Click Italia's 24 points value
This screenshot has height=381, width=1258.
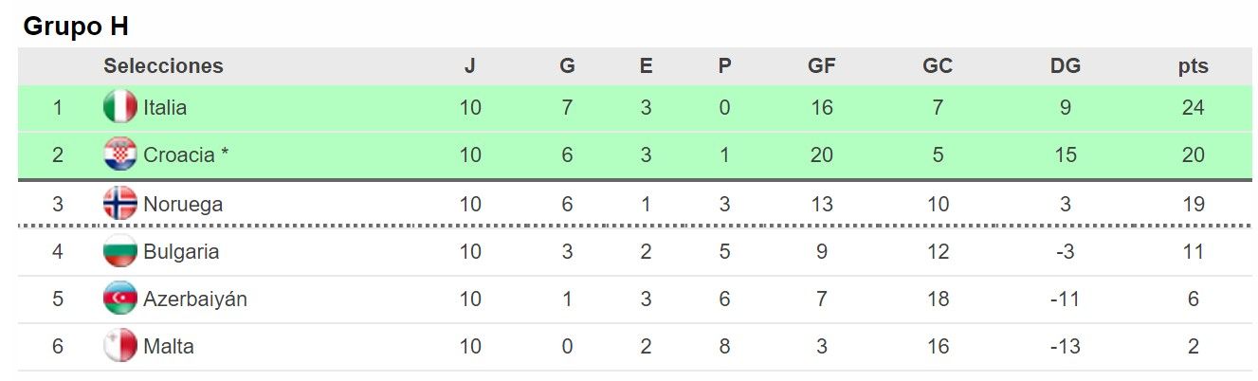pyautogui.click(x=1193, y=108)
